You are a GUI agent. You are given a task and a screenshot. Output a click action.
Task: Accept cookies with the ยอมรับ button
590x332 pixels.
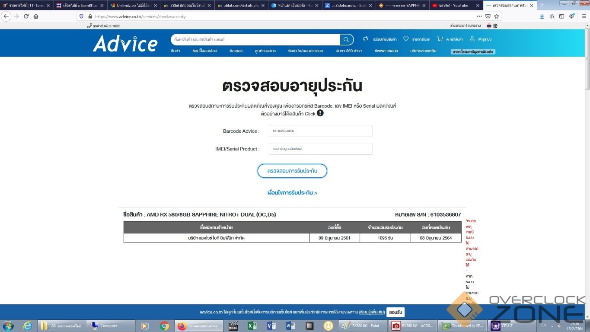click(395, 312)
